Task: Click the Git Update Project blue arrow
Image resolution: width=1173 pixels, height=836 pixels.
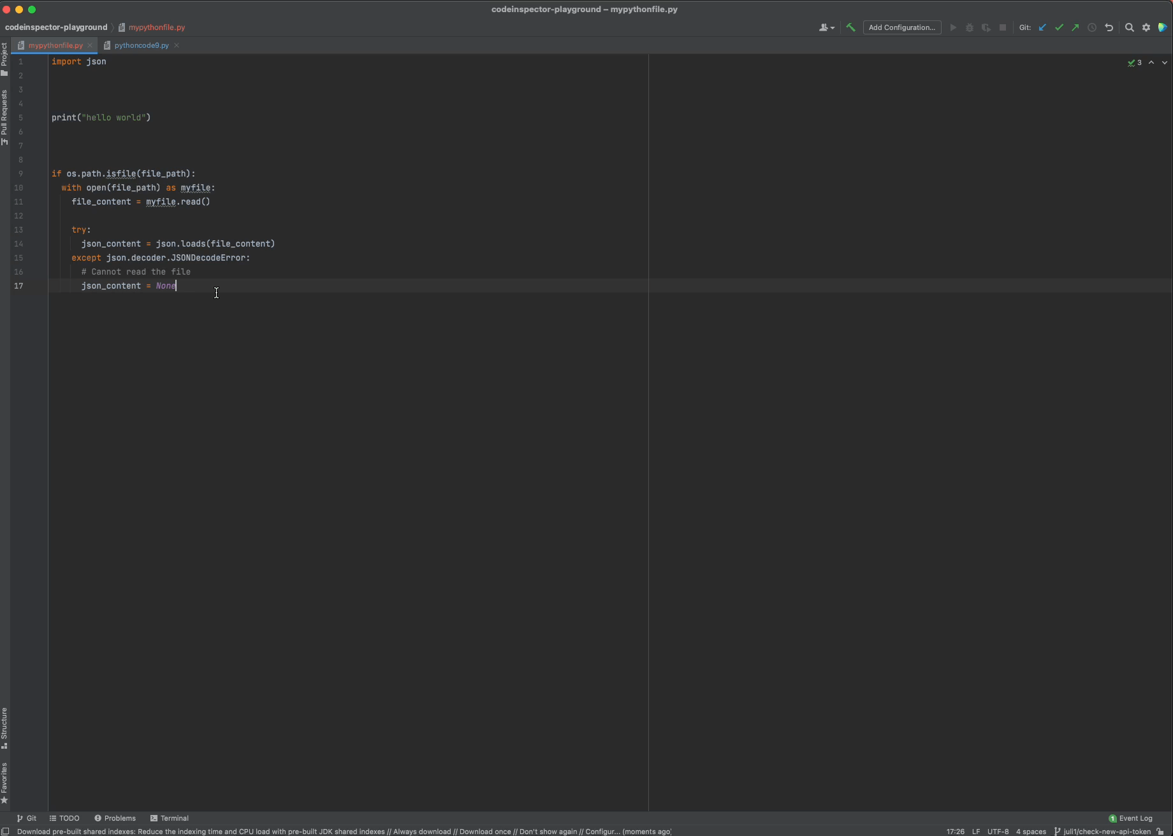Action: [1043, 27]
